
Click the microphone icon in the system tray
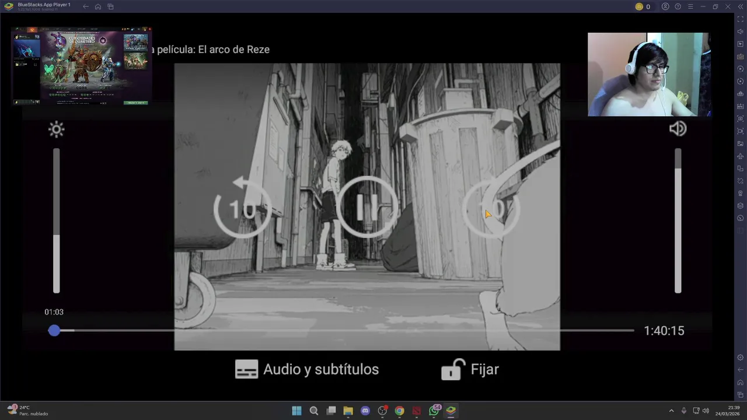[x=683, y=411]
